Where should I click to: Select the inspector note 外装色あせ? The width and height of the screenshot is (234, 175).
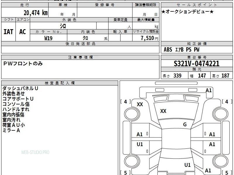(x=13, y=94)
